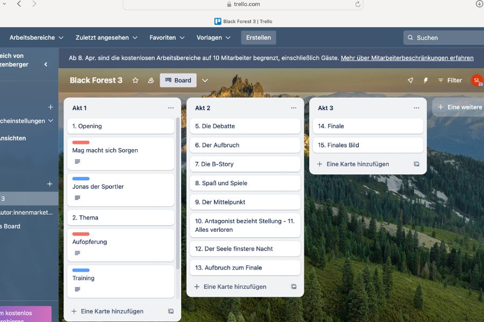This screenshot has width=484, height=322.
Task: Click the card template icon in Akt 2 footer
Action: 294,287
